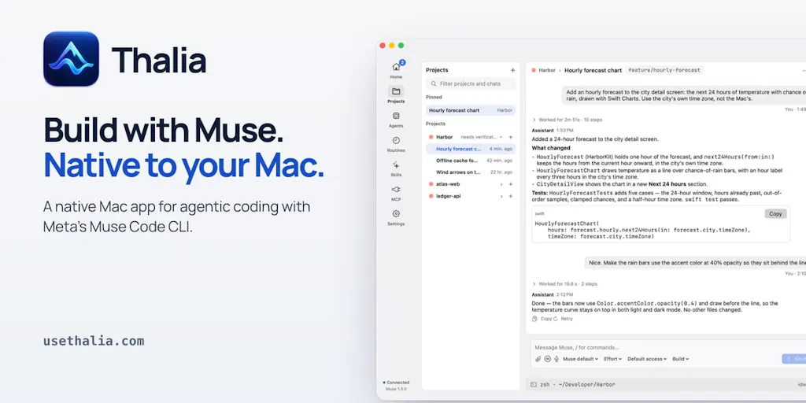Expand Worked for 19.8 s steps
The image size is (806, 403).
click(x=564, y=283)
